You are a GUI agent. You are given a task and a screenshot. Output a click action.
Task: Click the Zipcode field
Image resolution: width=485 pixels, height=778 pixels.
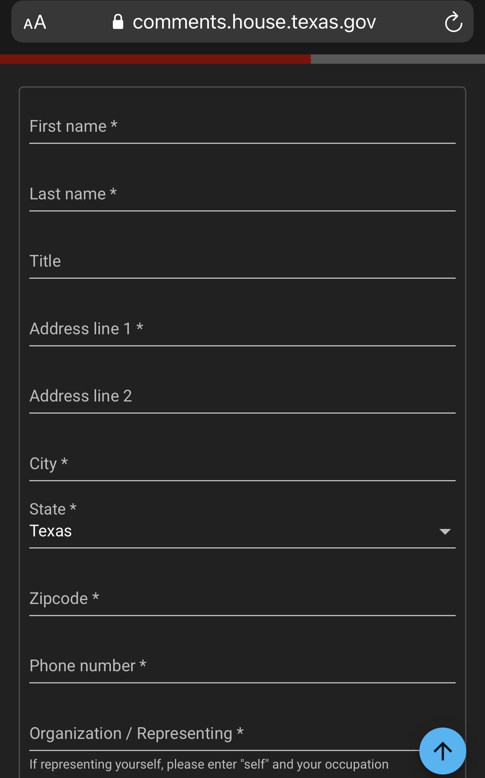(242, 599)
